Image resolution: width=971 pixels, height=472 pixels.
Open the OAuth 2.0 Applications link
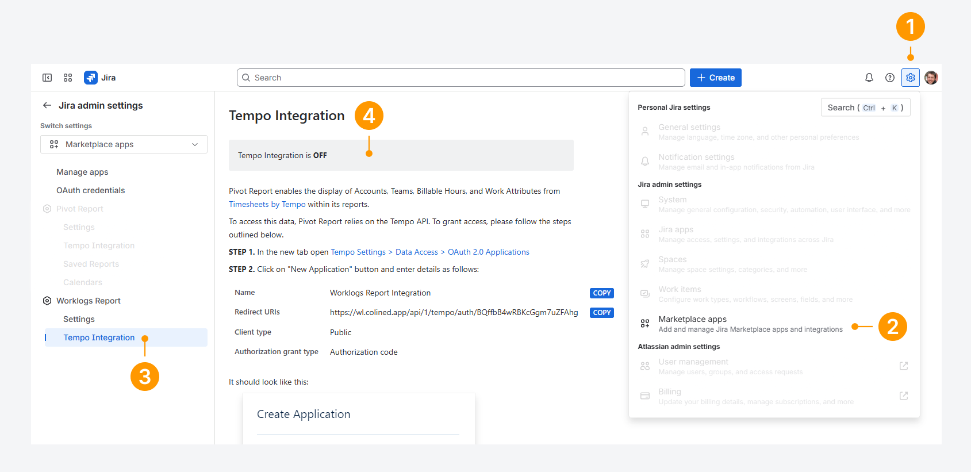click(489, 252)
